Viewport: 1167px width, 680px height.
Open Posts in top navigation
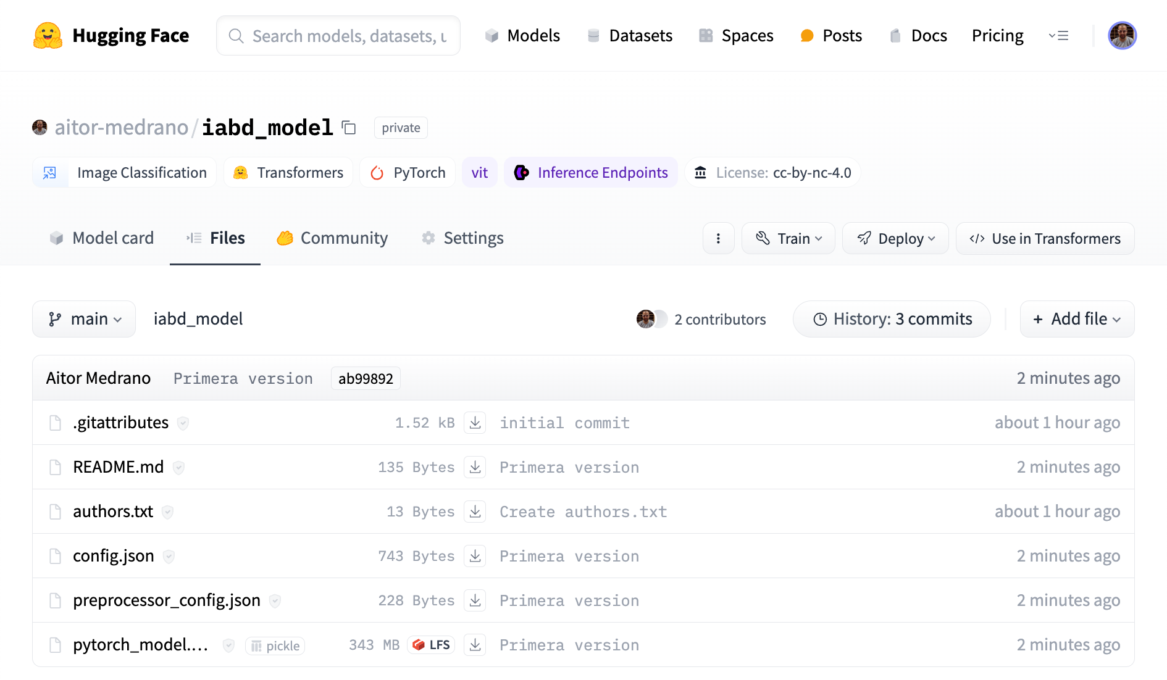click(831, 36)
